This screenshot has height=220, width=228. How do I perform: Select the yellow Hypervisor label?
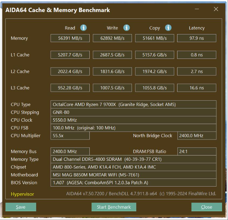[x=22, y=194]
